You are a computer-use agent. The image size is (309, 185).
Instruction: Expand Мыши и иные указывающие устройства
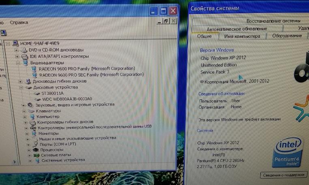[28, 139]
